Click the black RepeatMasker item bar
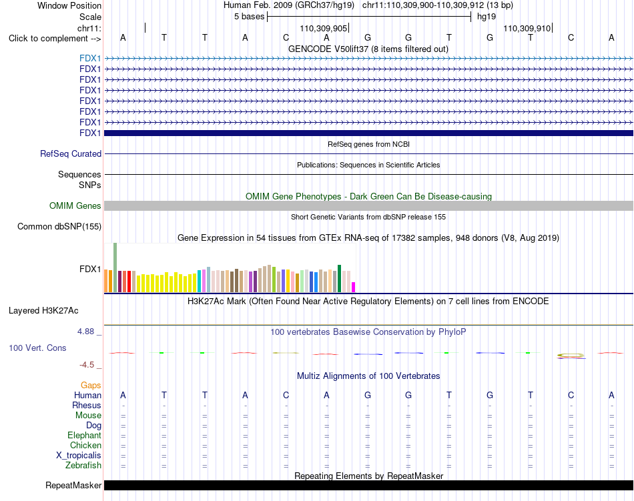634x501 pixels. (368, 485)
